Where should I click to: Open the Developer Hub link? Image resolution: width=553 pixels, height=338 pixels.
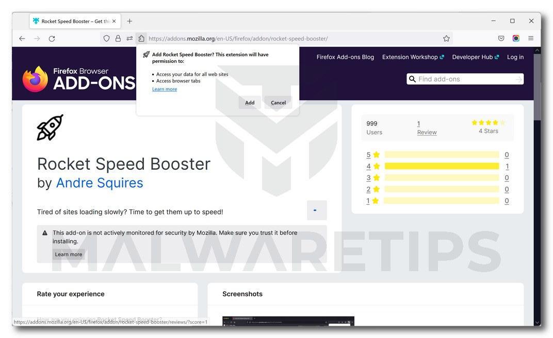tap(476, 57)
